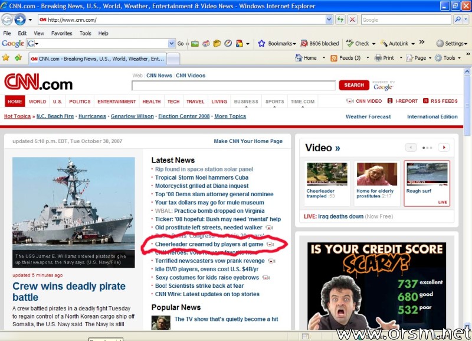Open Cheerleader creamed by players at game

[209, 244]
